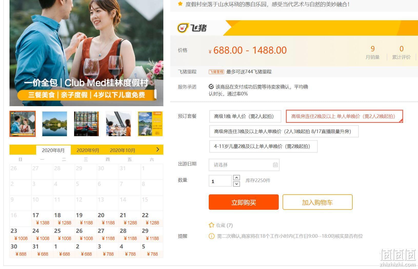Pick September 4 in the last row
This screenshot has width=418, height=269.
(130, 250)
